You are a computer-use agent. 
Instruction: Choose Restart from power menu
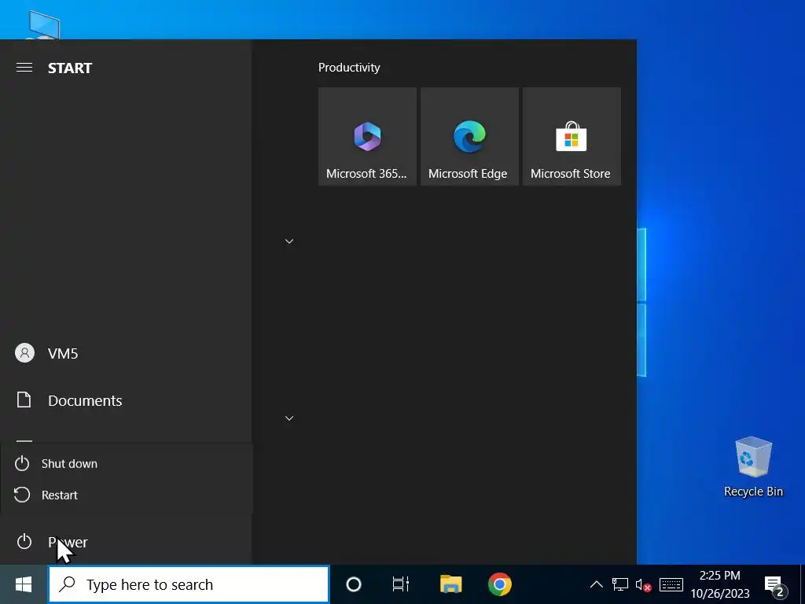127,495
